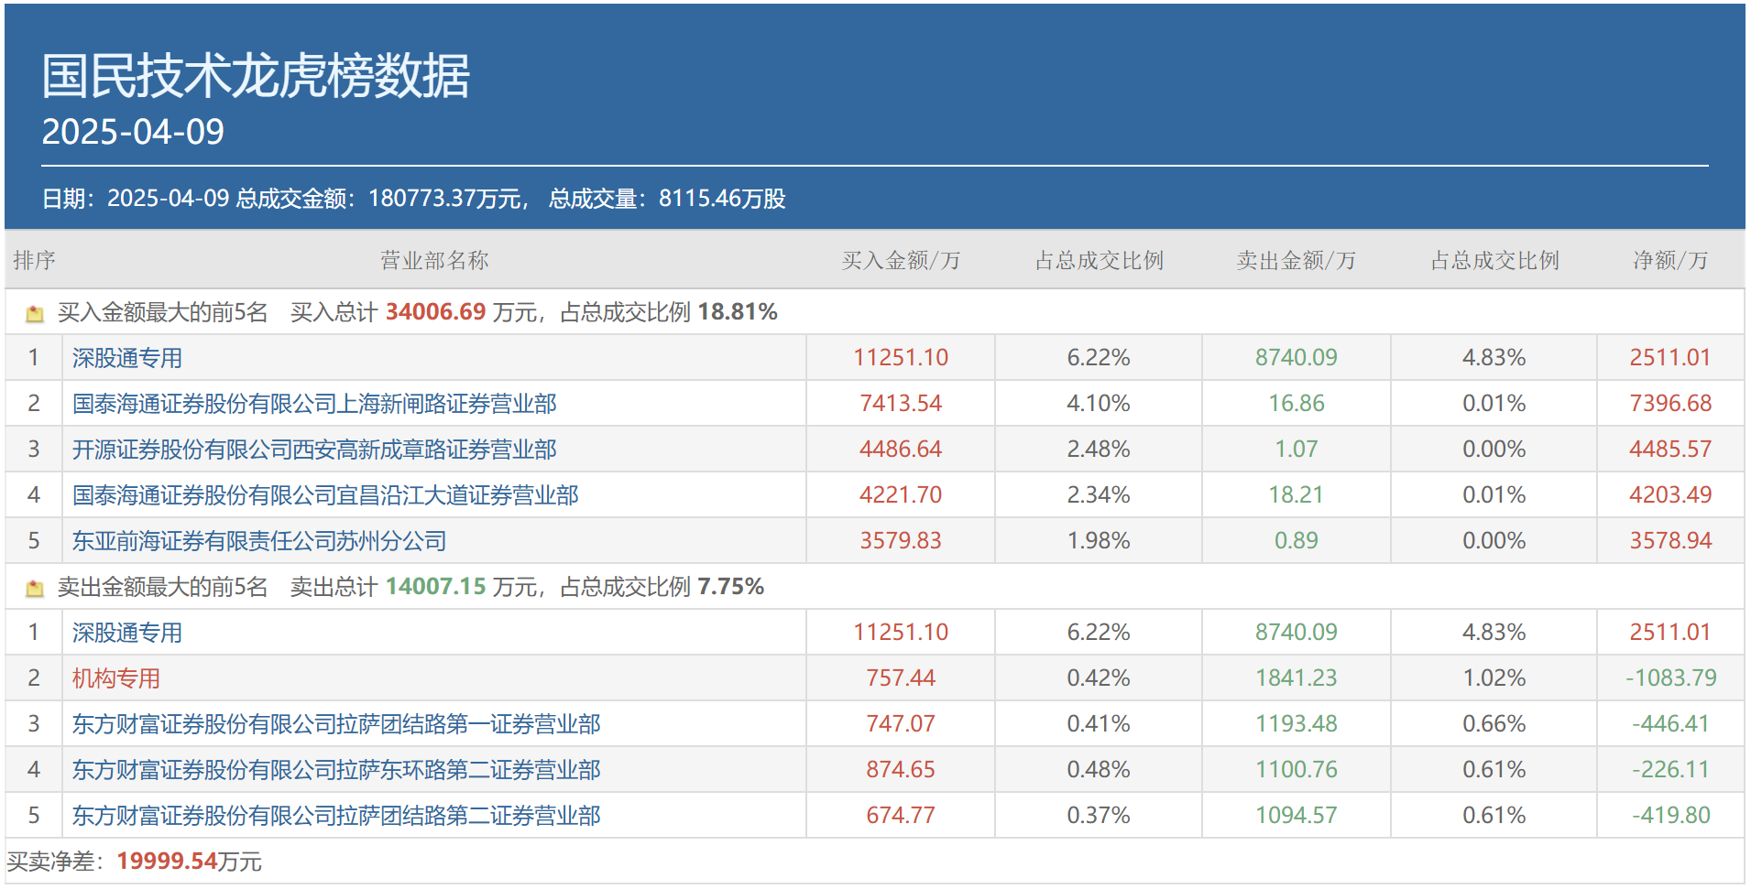Click the icon beside 买入金额最大的前5名
The height and width of the screenshot is (889, 1751).
35,314
